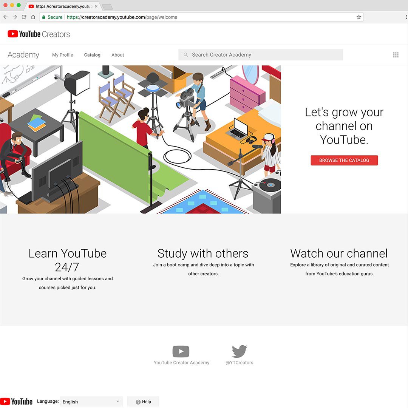The width and height of the screenshot is (408, 408).
Task: Click the isometric studio hero illustration
Action: (x=140, y=139)
